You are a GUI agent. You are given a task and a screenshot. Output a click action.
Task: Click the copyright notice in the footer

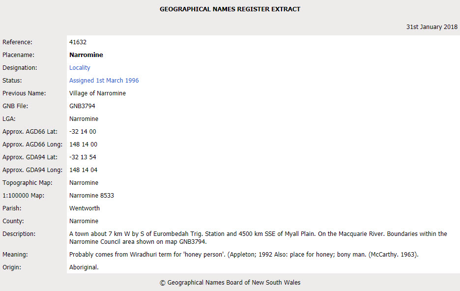tap(230, 283)
